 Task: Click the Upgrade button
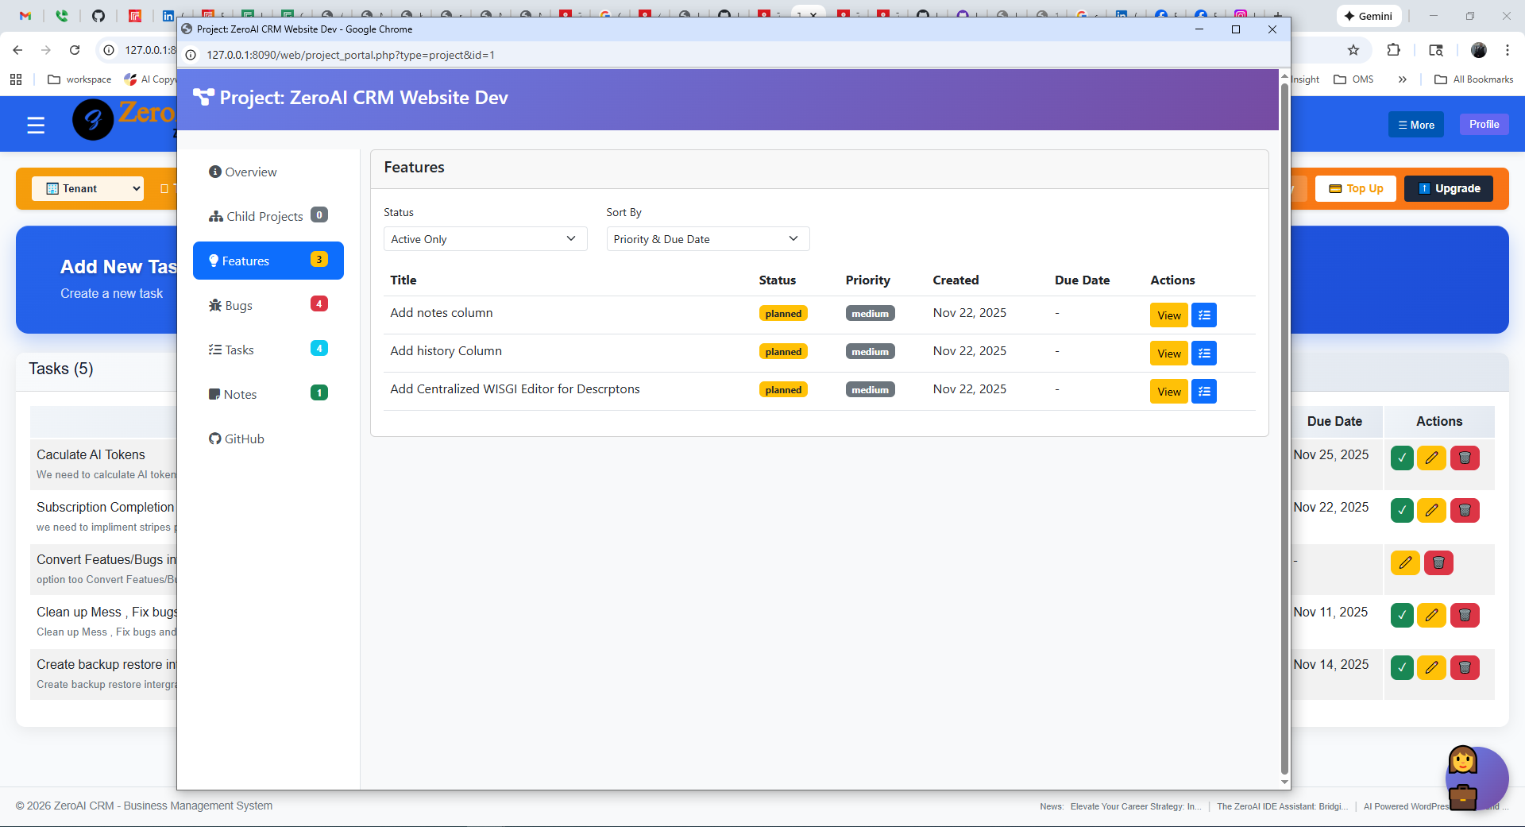(1448, 188)
